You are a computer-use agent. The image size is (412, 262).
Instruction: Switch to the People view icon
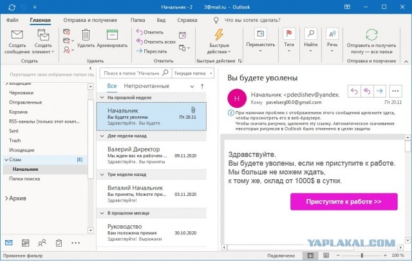point(42,243)
